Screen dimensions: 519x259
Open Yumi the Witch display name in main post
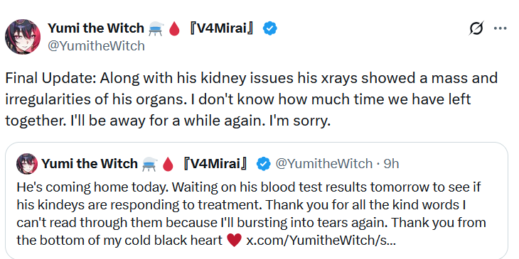coord(96,28)
